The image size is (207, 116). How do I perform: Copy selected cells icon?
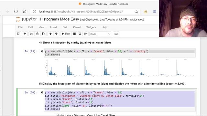click(38, 34)
